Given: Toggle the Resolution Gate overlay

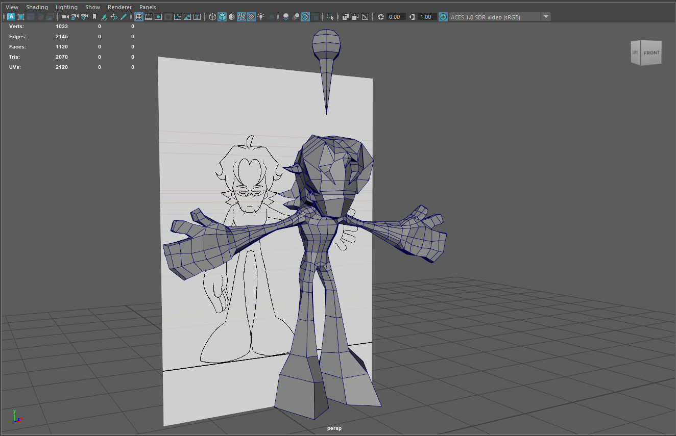Looking at the screenshot, I should [x=158, y=17].
